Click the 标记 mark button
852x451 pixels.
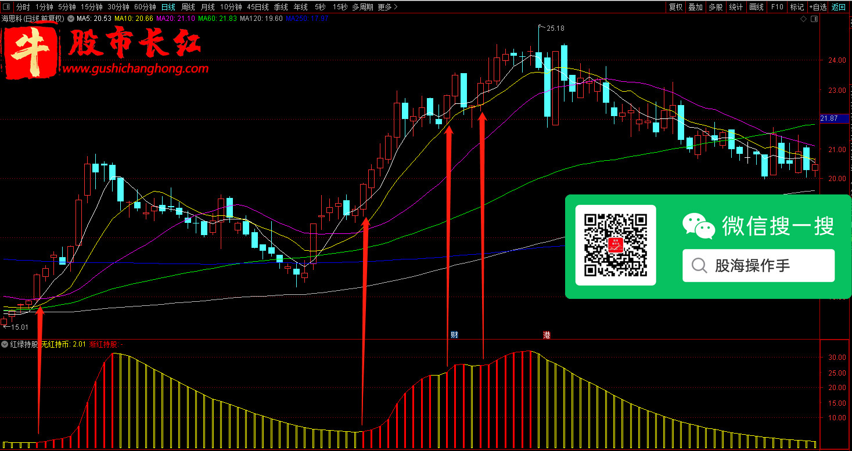(x=797, y=7)
